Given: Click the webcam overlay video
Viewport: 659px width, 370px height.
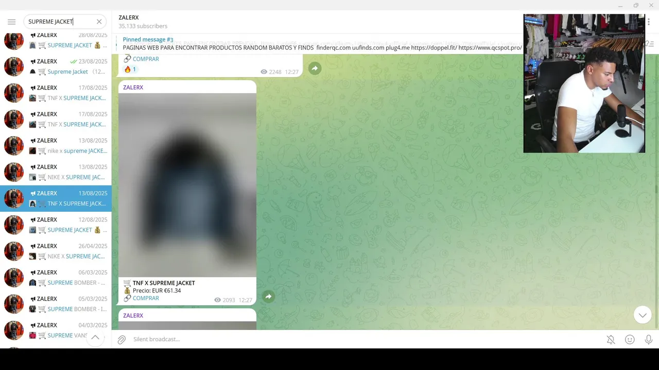Looking at the screenshot, I should click(584, 83).
